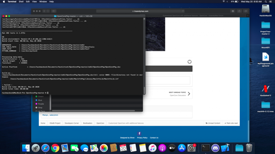Open Contacts from the dock

[x=114, y=148]
